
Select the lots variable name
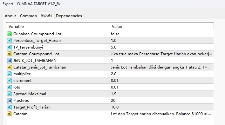pyautogui.click(x=17, y=87)
